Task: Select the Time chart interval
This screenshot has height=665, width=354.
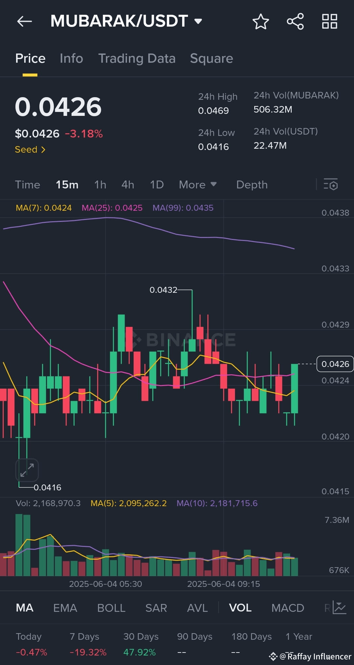Action: click(x=28, y=184)
